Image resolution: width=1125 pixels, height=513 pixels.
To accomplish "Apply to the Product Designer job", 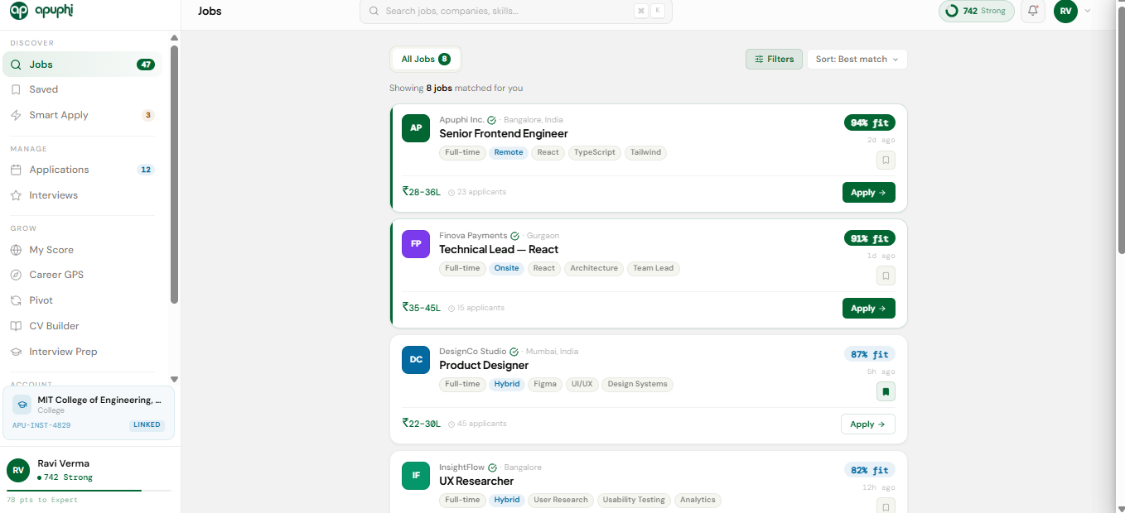I will (x=868, y=424).
